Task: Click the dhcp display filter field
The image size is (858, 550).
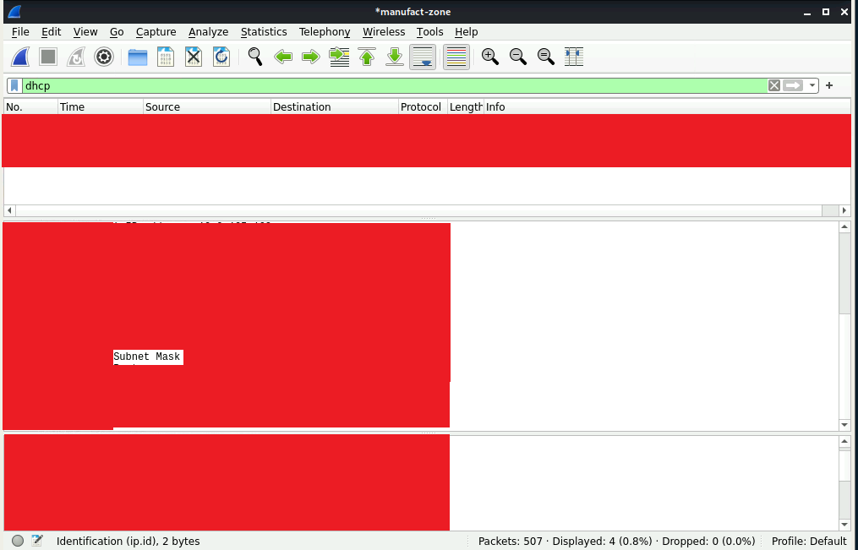Action: pos(394,86)
